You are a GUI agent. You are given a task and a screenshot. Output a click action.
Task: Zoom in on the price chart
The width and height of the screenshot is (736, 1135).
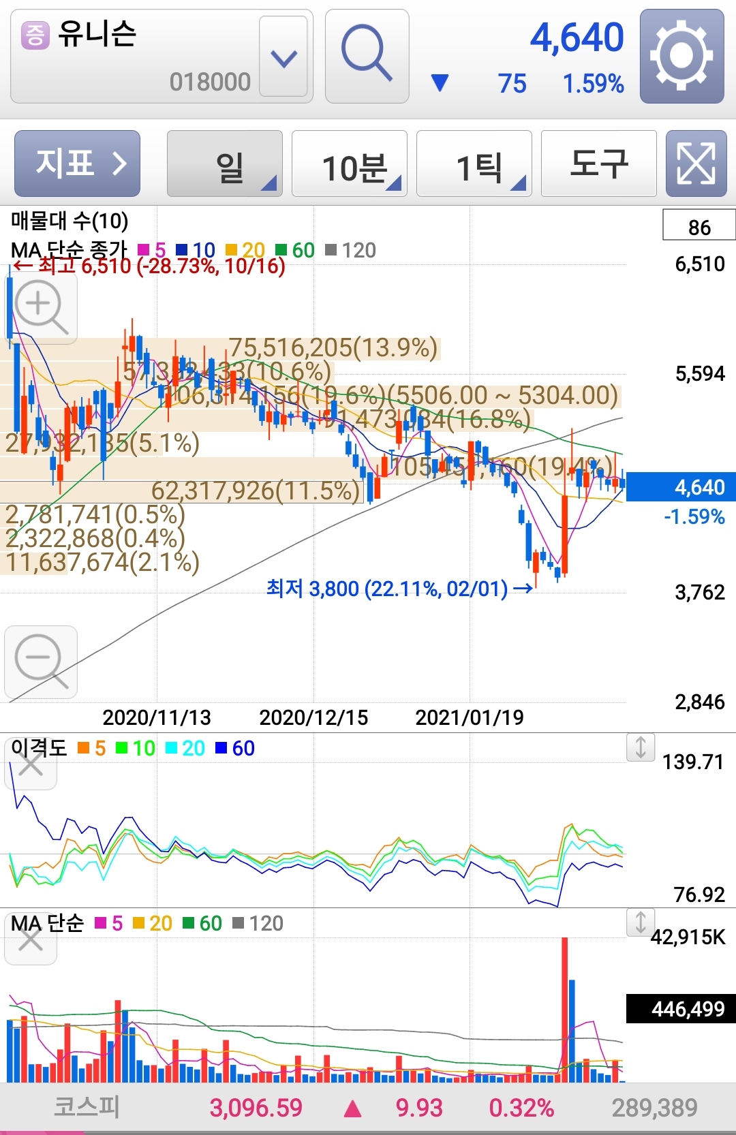[x=41, y=308]
